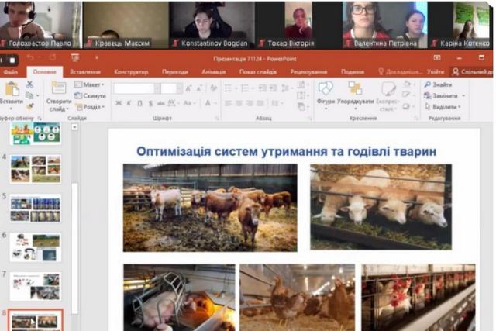Screen dimensions: 496x331
Task: Select the Format Painter brush icon
Action: 29,107
